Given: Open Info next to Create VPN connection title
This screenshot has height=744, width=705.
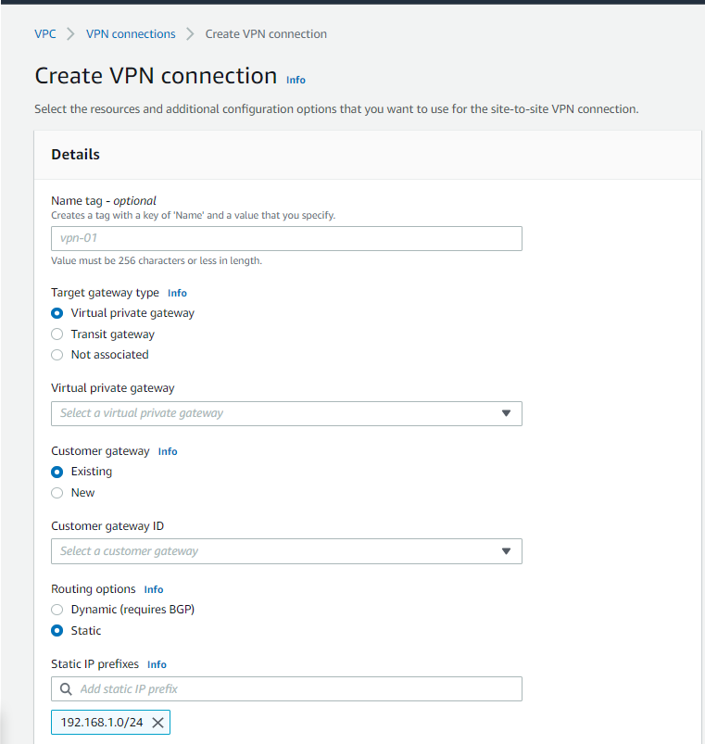Looking at the screenshot, I should coord(296,80).
